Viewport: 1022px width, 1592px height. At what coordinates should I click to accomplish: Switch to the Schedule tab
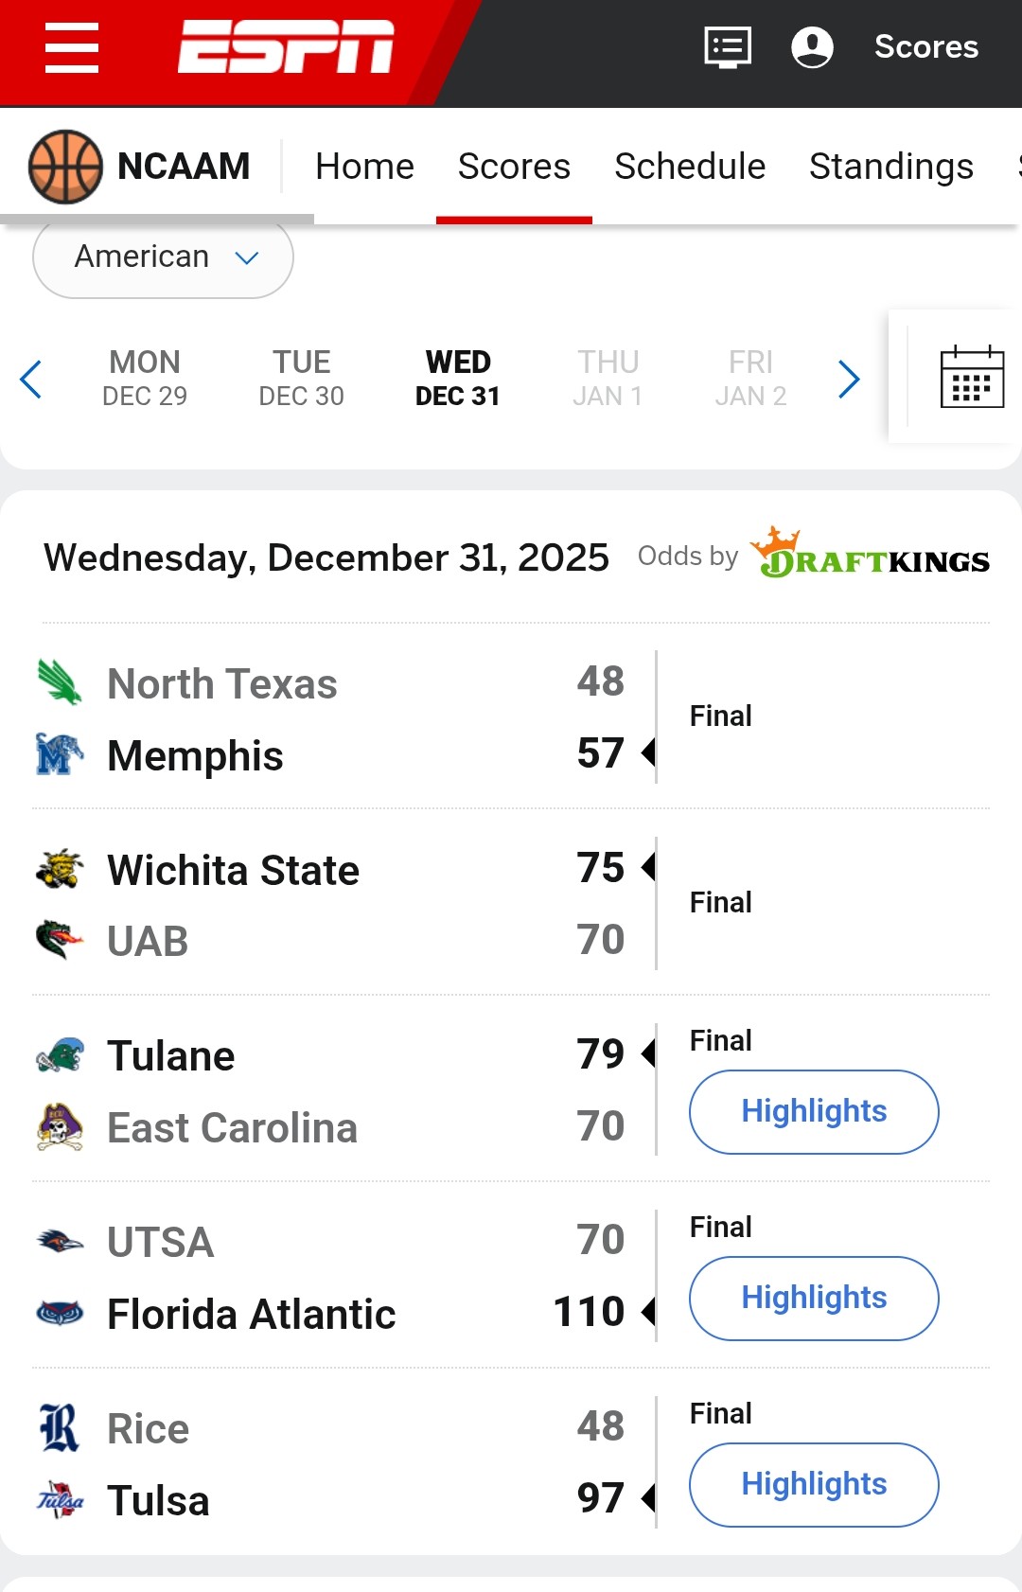tap(689, 167)
